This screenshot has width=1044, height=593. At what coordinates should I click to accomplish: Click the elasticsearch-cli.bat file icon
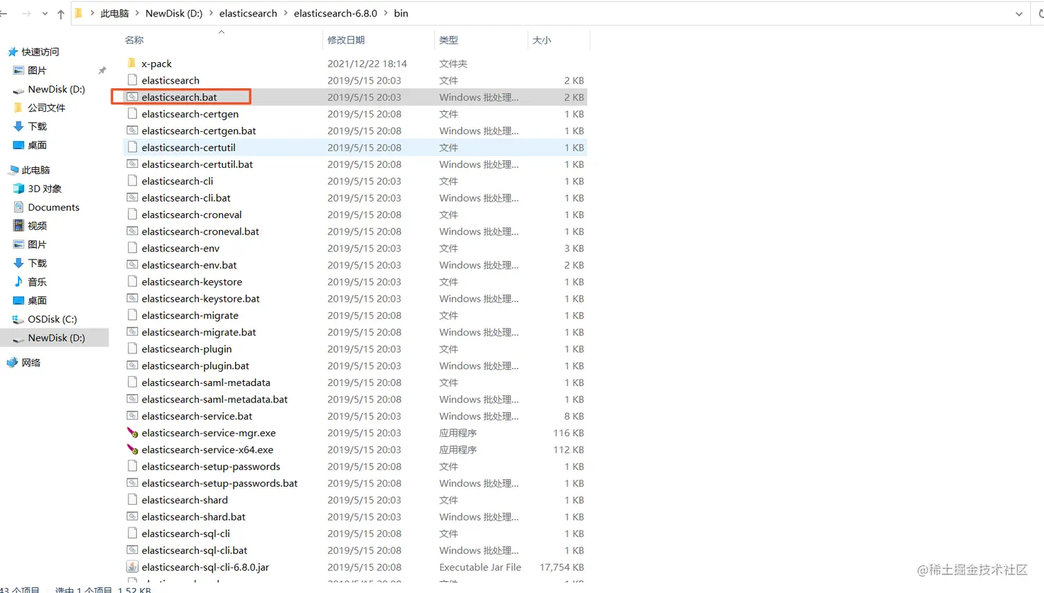coord(132,197)
